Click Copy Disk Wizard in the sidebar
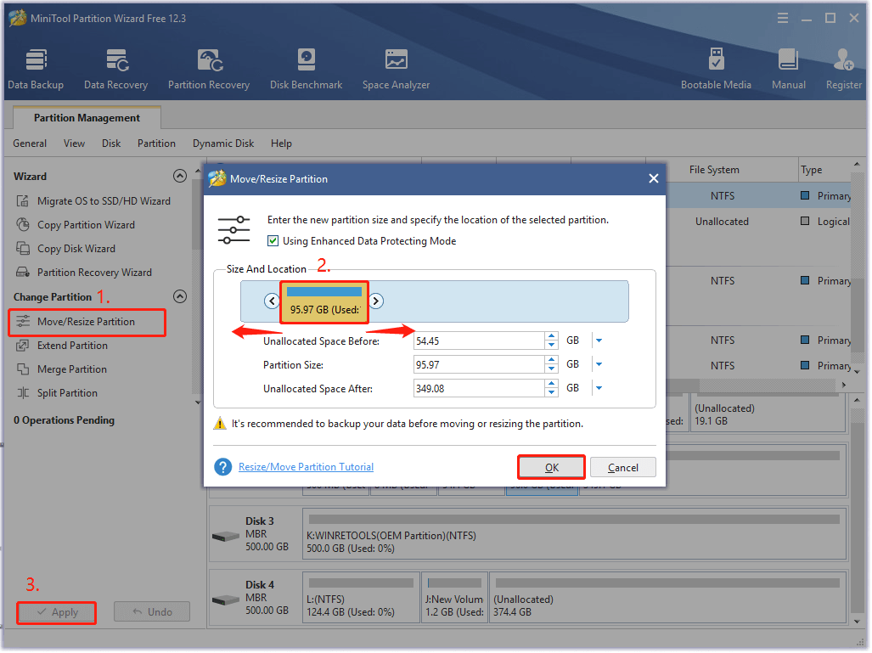 pyautogui.click(x=76, y=249)
